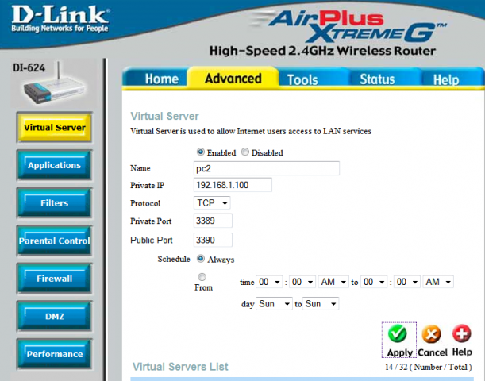Open the Virtual Server section
Image resolution: width=485 pixels, height=381 pixels.
click(54, 127)
